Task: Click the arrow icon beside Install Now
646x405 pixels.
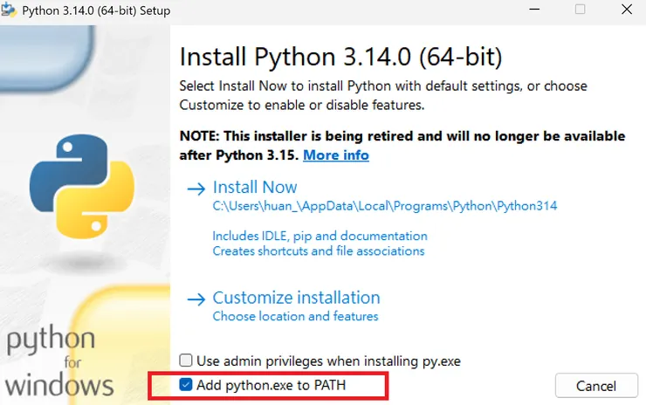Action: pyautogui.click(x=196, y=188)
